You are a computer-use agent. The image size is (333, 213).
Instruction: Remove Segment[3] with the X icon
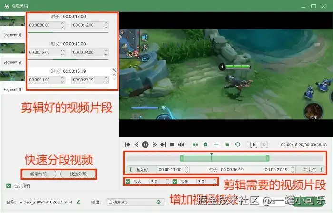pos(114,70)
